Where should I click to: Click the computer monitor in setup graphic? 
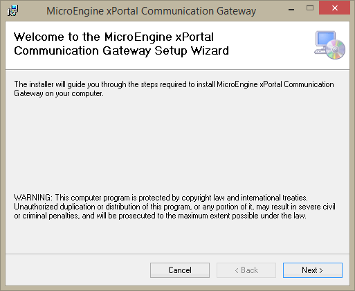(x=325, y=39)
